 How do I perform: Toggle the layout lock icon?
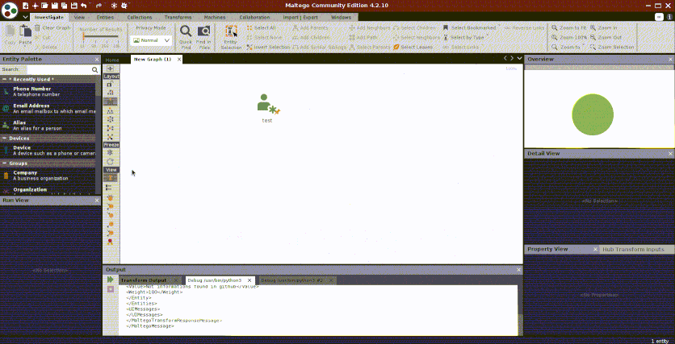(x=109, y=84)
